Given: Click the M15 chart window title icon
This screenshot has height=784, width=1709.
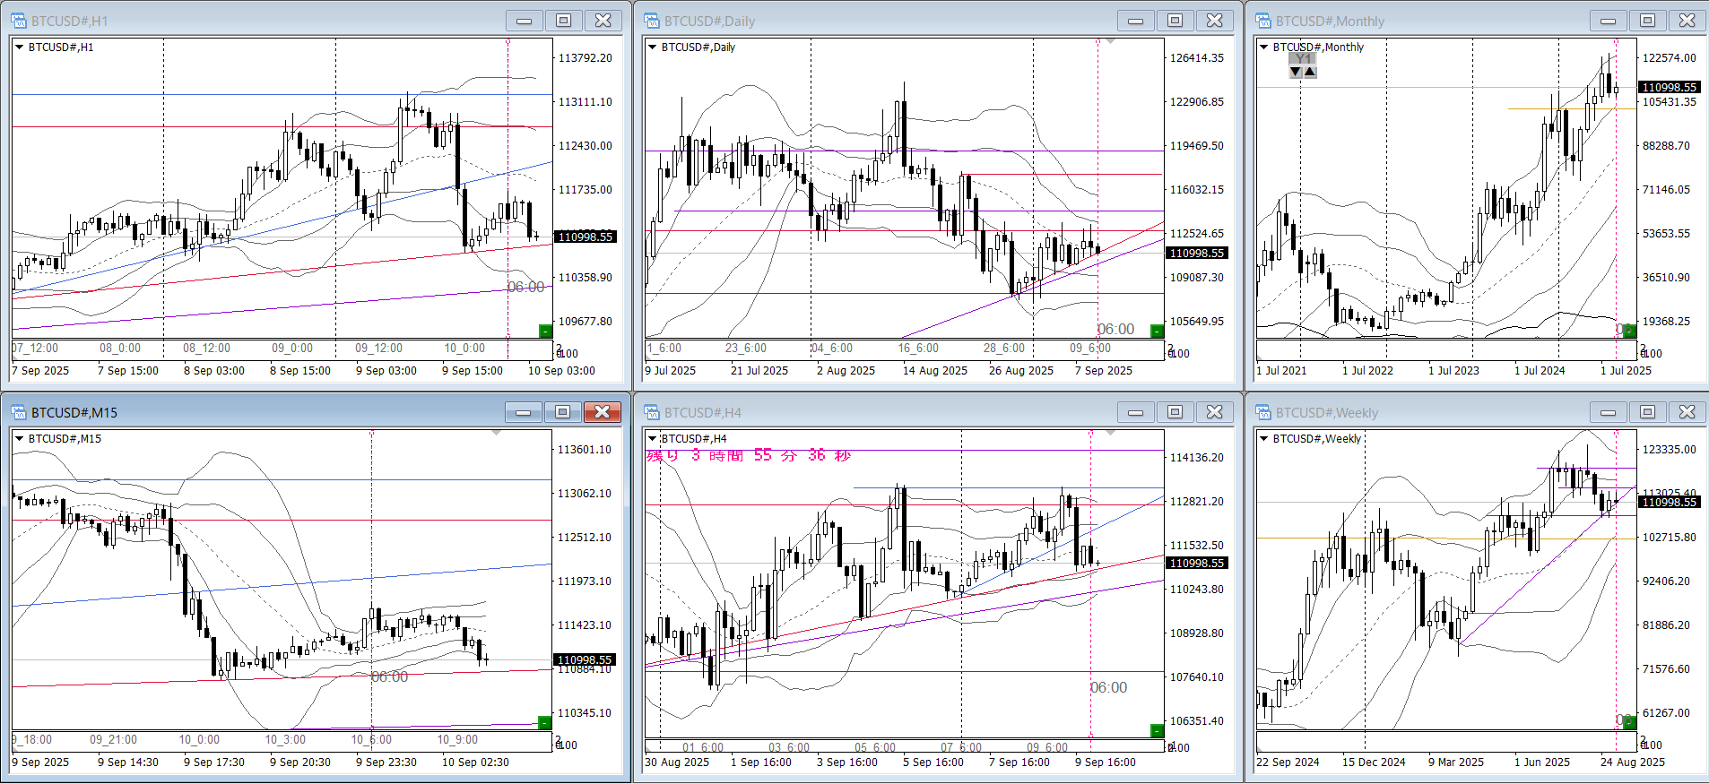Looking at the screenshot, I should pos(19,412).
